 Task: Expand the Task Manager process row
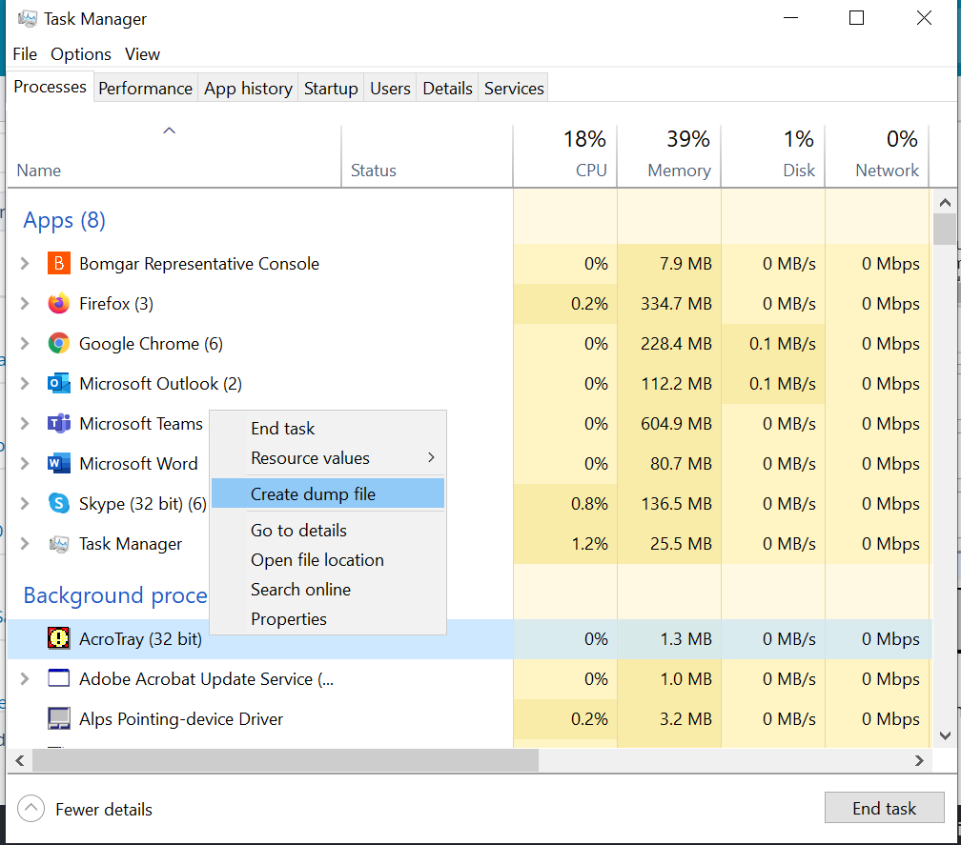coord(25,544)
